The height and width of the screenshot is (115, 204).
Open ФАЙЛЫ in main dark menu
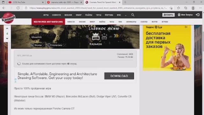click(x=89, y=15)
